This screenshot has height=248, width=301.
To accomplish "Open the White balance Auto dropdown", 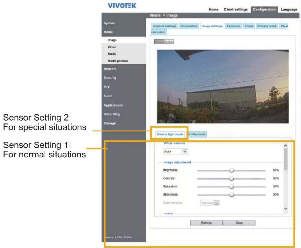I will pos(175,151).
